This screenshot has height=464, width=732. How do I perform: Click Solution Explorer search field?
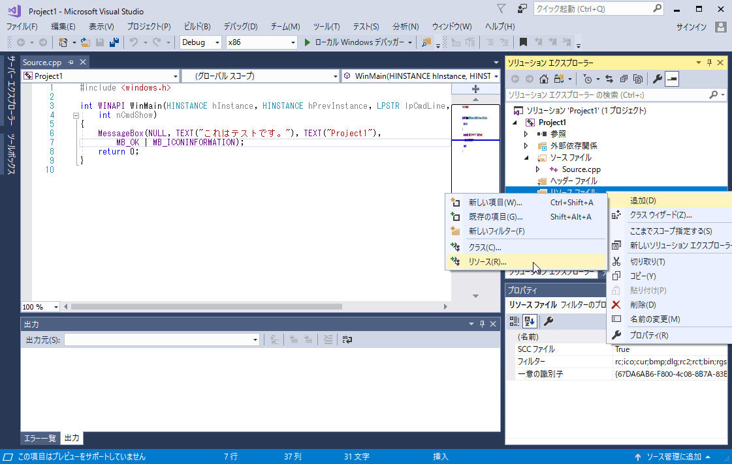click(616, 95)
